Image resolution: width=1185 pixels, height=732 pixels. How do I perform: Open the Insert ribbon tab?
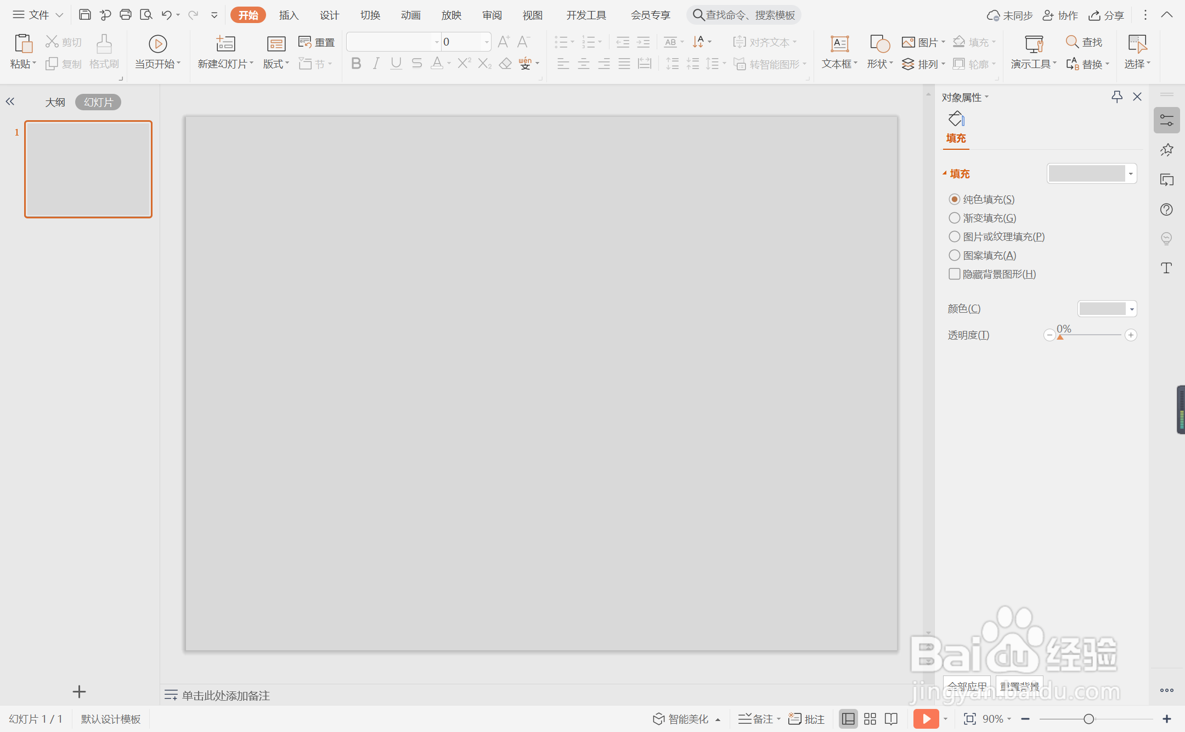pyautogui.click(x=289, y=15)
